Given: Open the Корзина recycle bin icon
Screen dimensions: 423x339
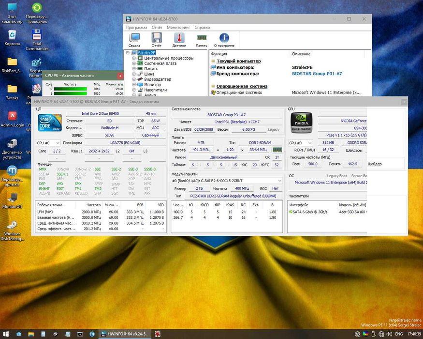Looking at the screenshot, I should pyautogui.click(x=12, y=38).
